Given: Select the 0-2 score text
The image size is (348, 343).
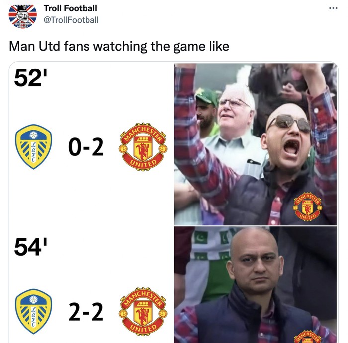Looking at the screenshot, I should click(86, 147).
